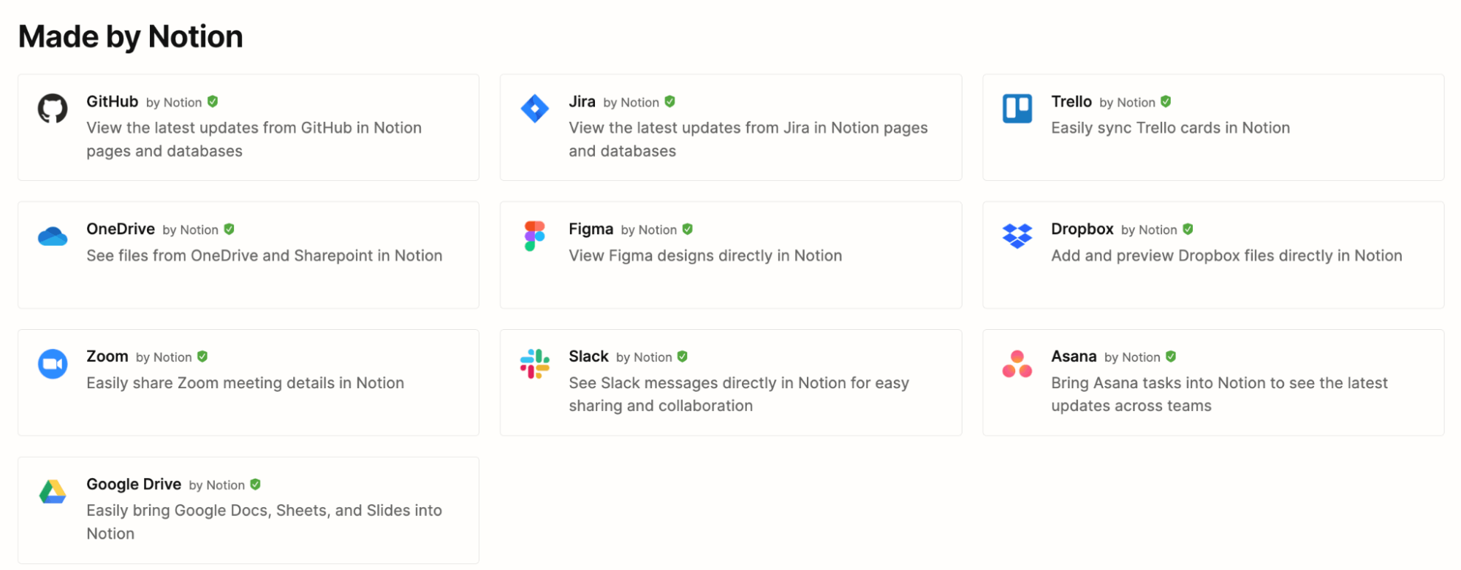Click the verified badge next to Figma
This screenshot has width=1461, height=570.
point(687,229)
